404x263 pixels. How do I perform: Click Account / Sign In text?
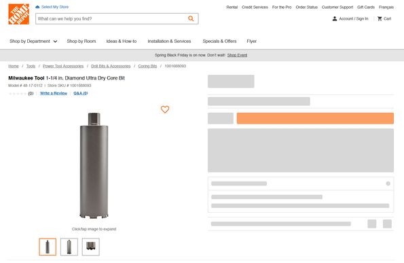pyautogui.click(x=354, y=18)
